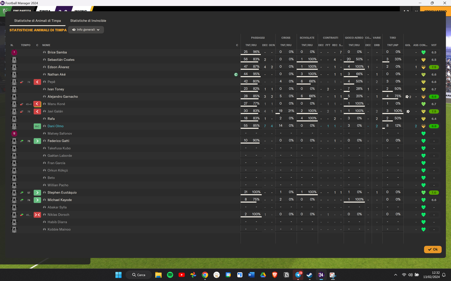Sort by the NOME column header
This screenshot has height=281, width=451.
[x=46, y=45]
